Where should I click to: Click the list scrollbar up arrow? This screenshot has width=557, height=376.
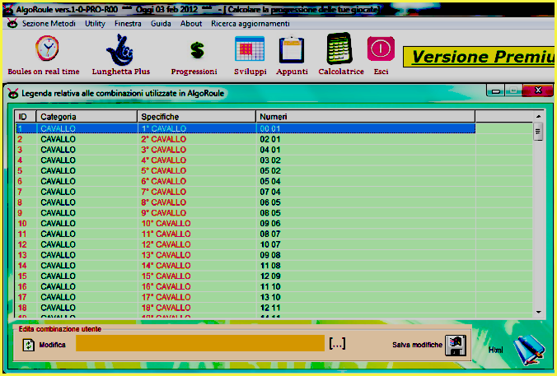[539, 116]
